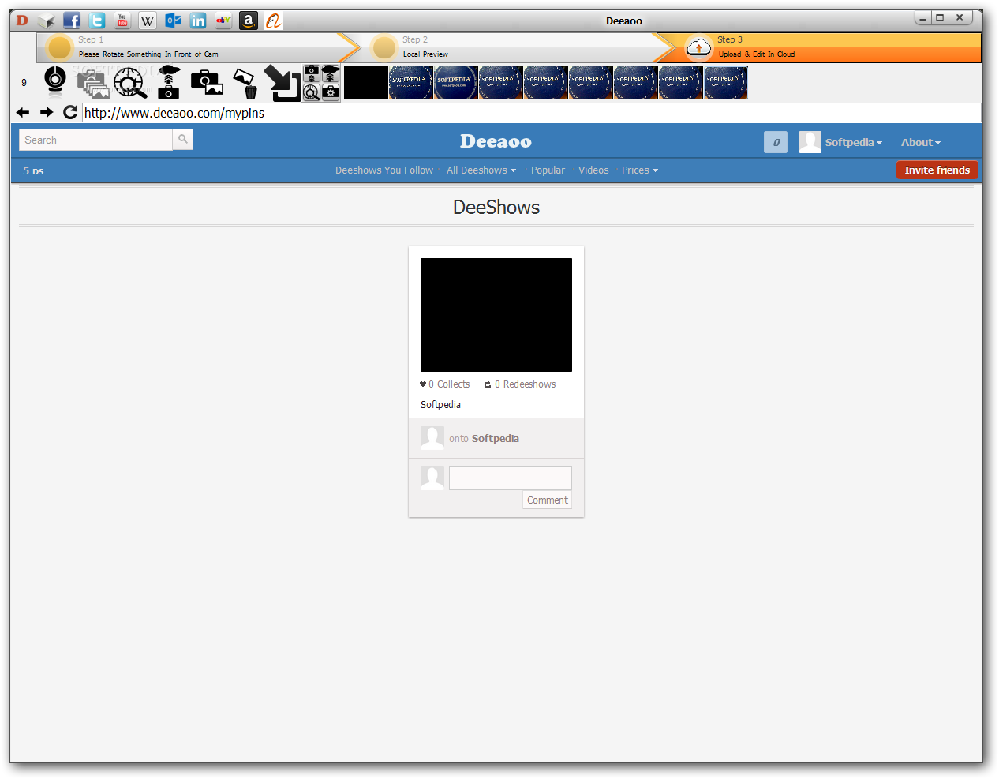Click the avatar beside onto Softpedia
The height and width of the screenshot is (779, 999).
point(432,438)
